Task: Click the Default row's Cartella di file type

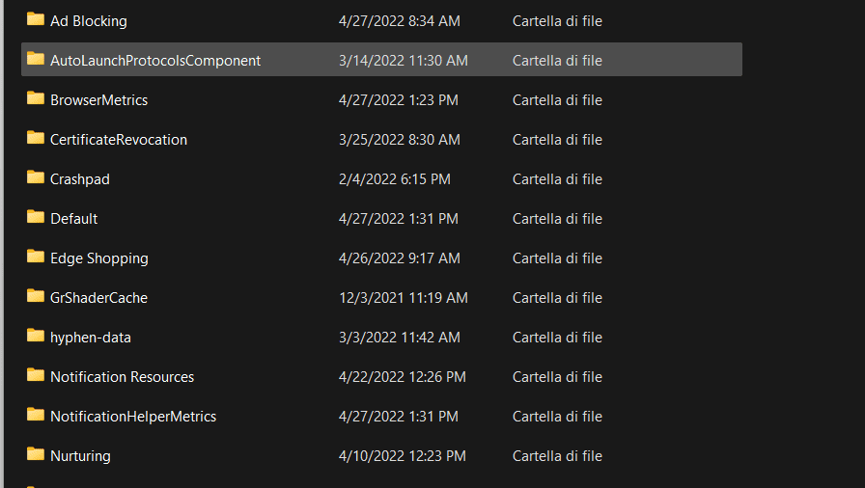Action: (557, 219)
